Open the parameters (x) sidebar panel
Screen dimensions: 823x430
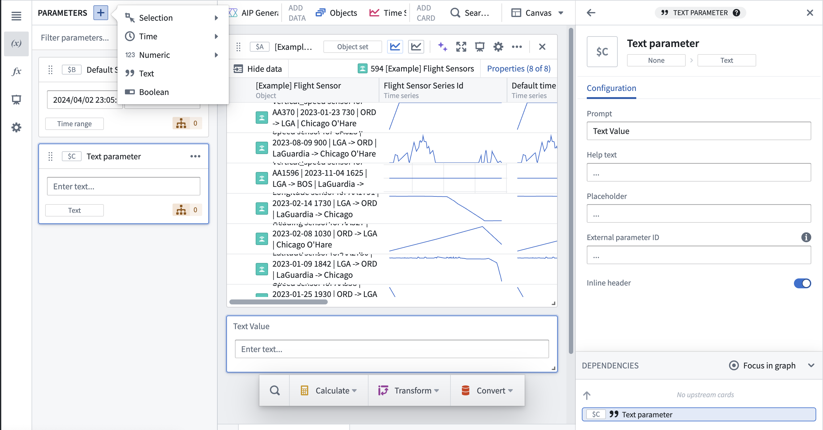[x=16, y=44]
